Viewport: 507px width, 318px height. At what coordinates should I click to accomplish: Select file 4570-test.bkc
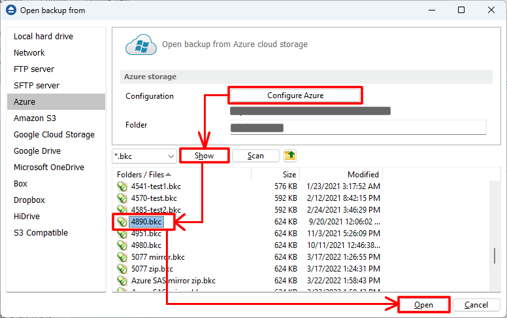[x=154, y=198]
